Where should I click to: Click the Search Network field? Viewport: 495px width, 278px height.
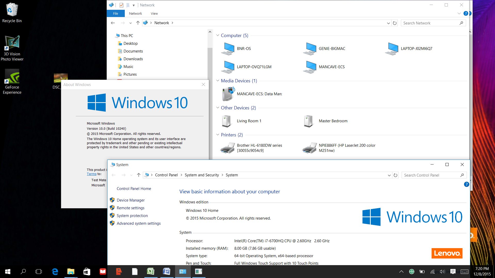point(433,23)
